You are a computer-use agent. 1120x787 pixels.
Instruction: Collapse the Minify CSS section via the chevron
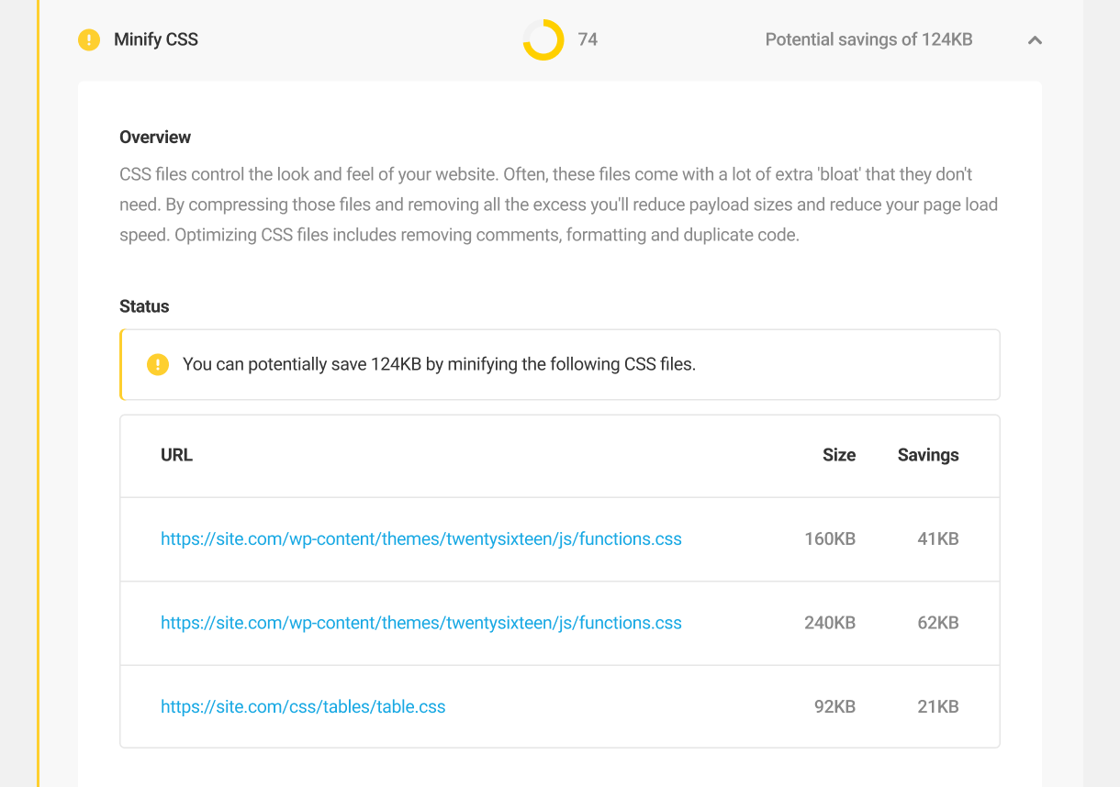point(1035,40)
